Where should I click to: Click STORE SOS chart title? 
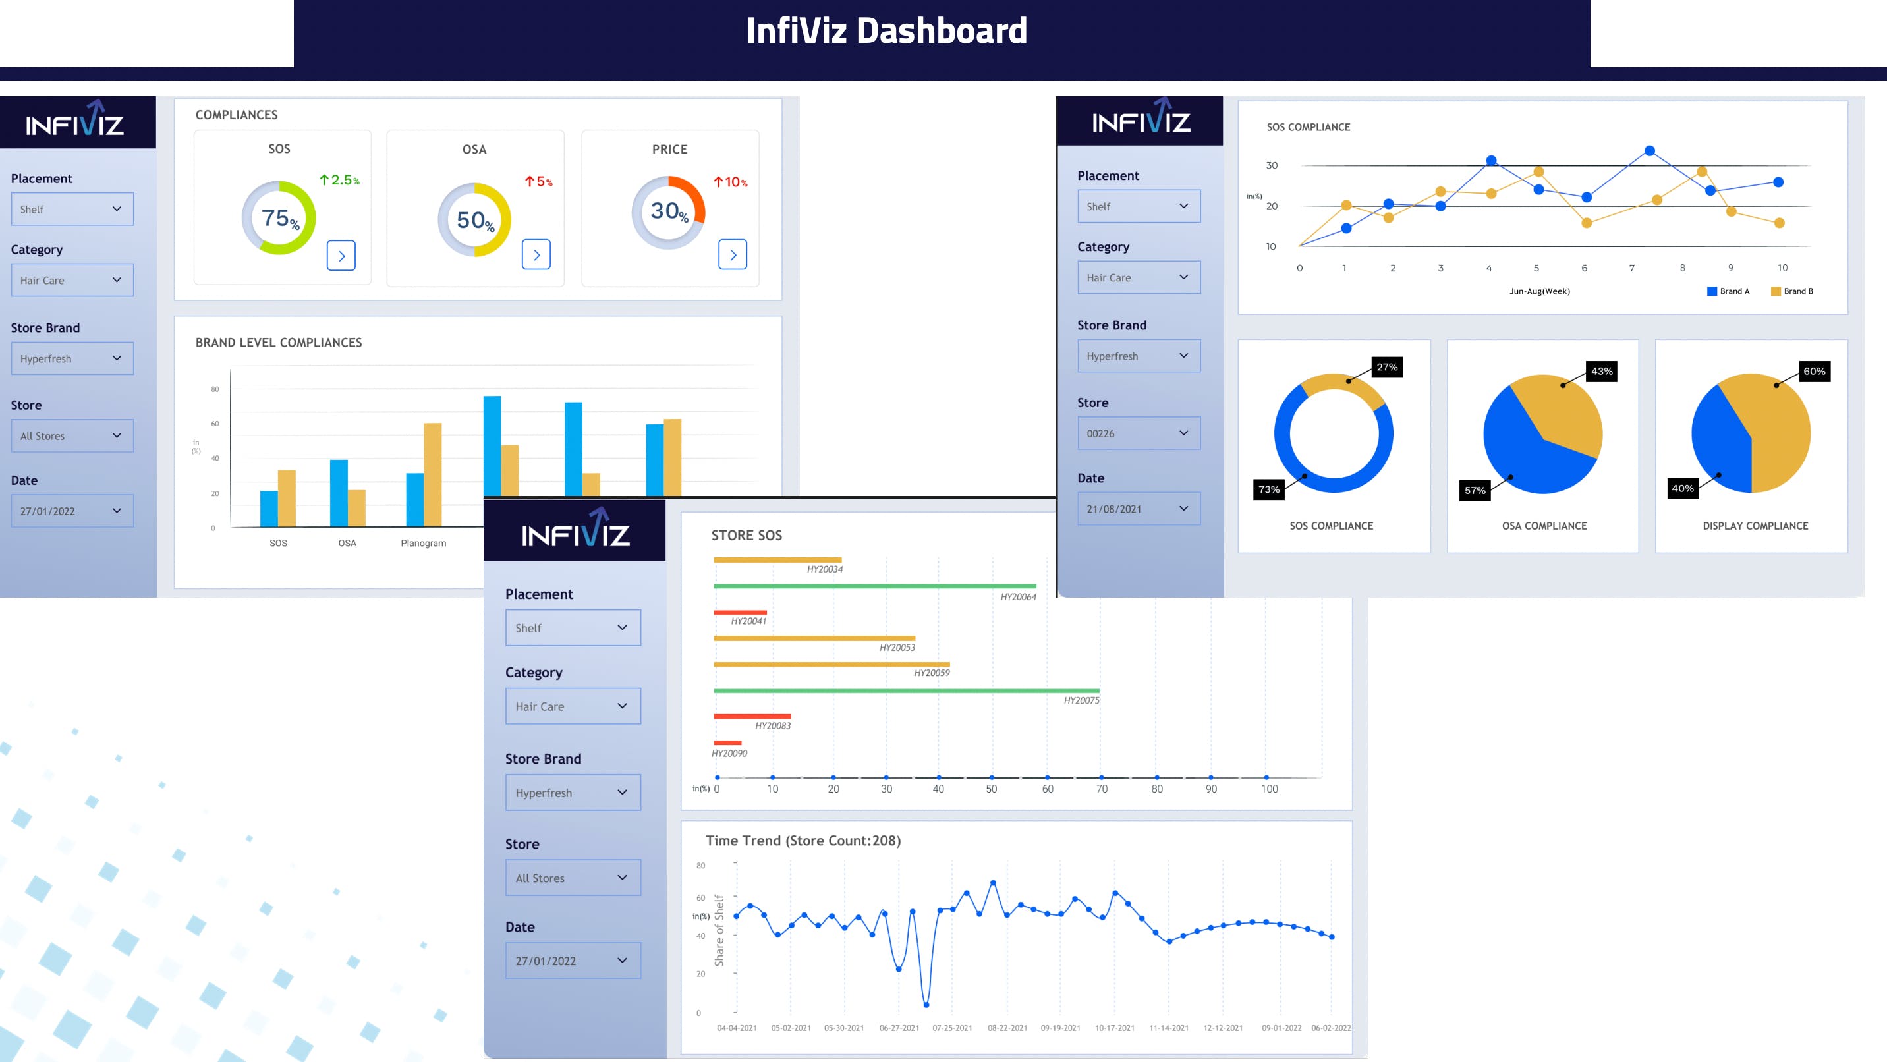pyautogui.click(x=746, y=536)
